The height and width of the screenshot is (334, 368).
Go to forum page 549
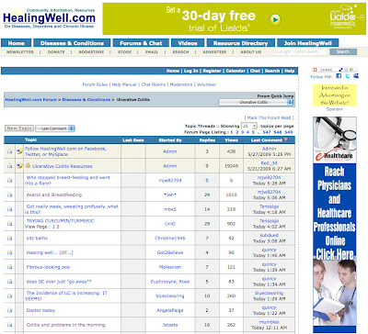(x=289, y=132)
